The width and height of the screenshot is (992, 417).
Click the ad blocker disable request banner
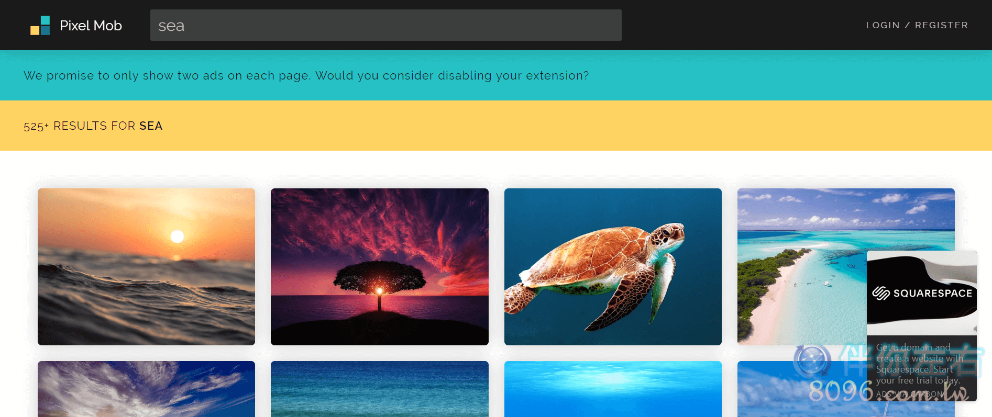(495, 75)
